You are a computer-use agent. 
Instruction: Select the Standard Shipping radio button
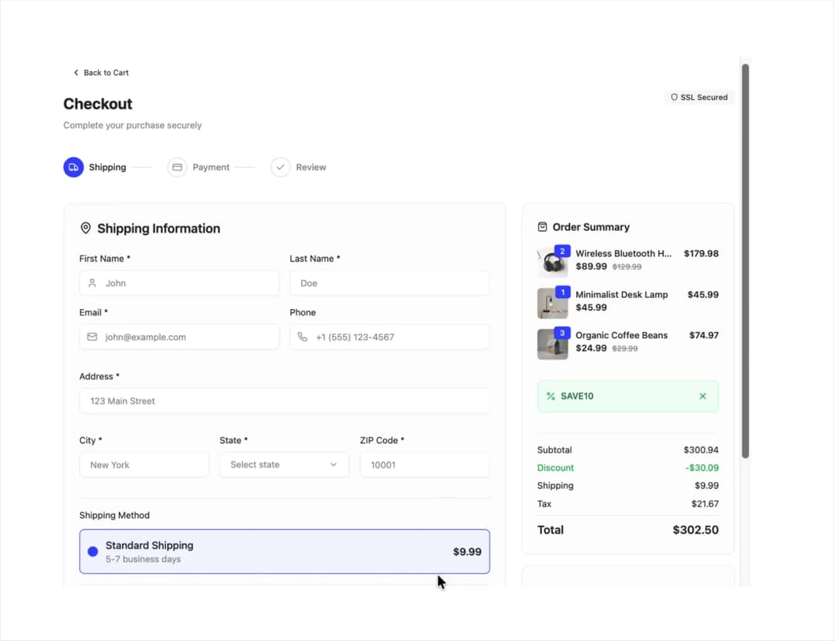[x=93, y=551]
